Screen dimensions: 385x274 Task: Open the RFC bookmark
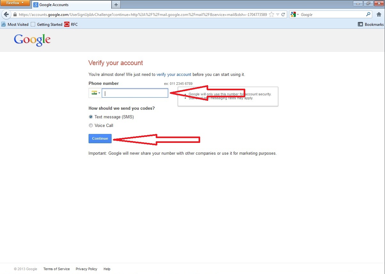pos(71,24)
